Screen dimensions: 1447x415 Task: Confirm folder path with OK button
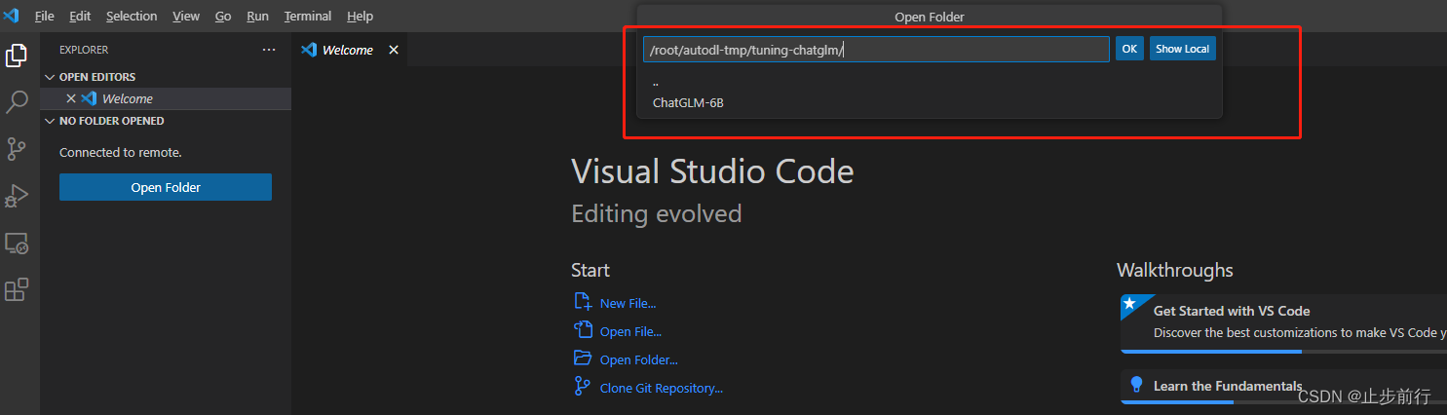[1129, 49]
